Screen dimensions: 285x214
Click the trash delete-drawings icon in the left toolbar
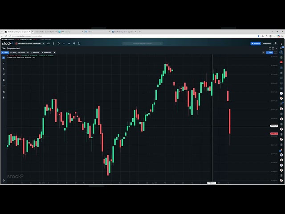(4, 98)
